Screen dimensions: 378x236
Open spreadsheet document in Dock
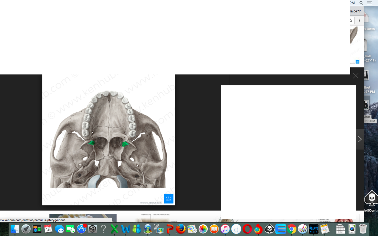click(340, 229)
